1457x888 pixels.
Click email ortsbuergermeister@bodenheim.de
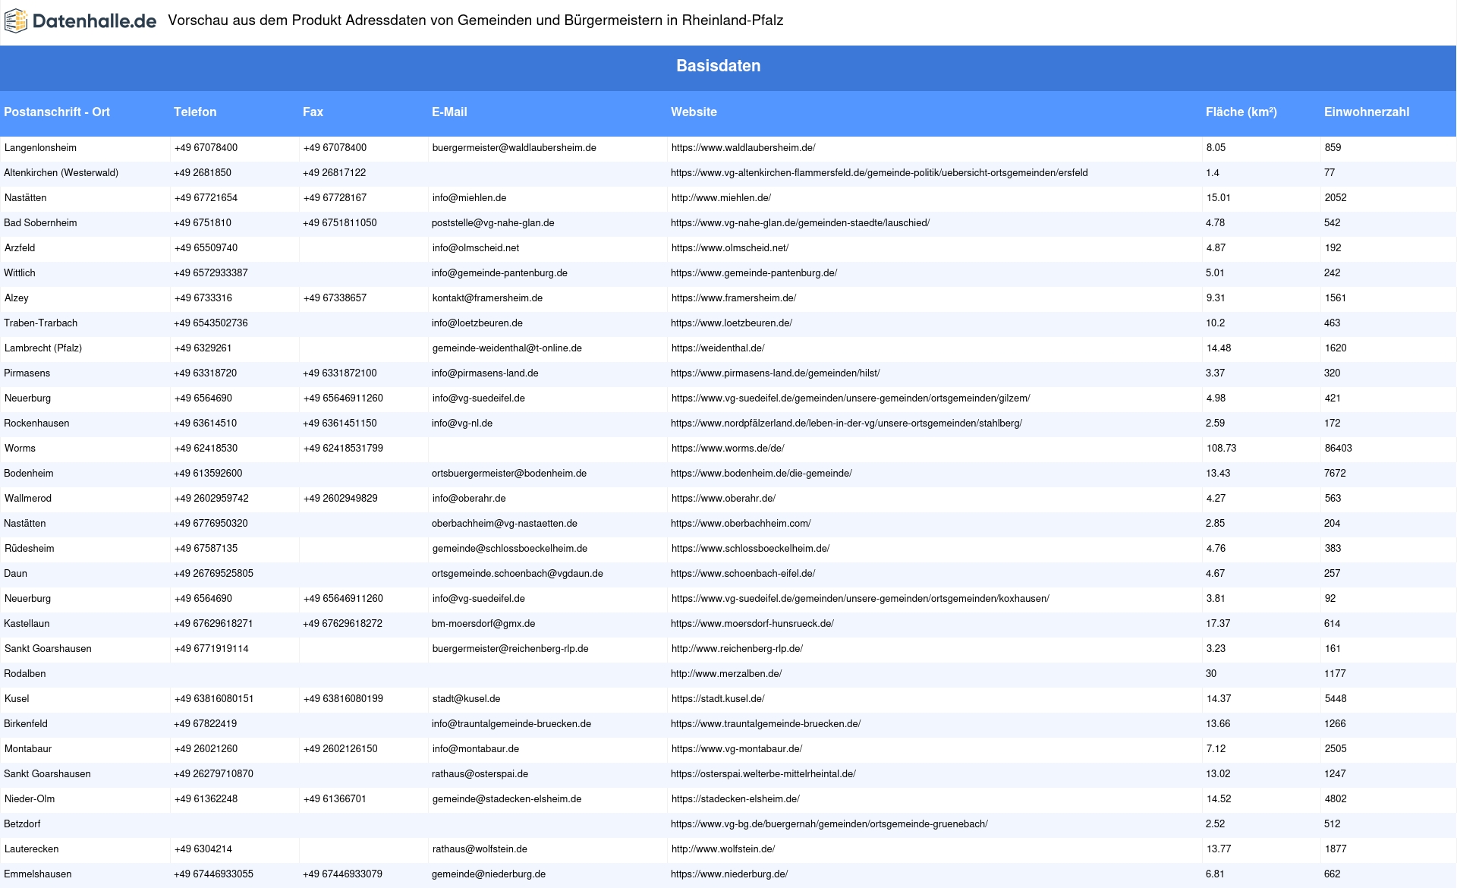point(508,474)
